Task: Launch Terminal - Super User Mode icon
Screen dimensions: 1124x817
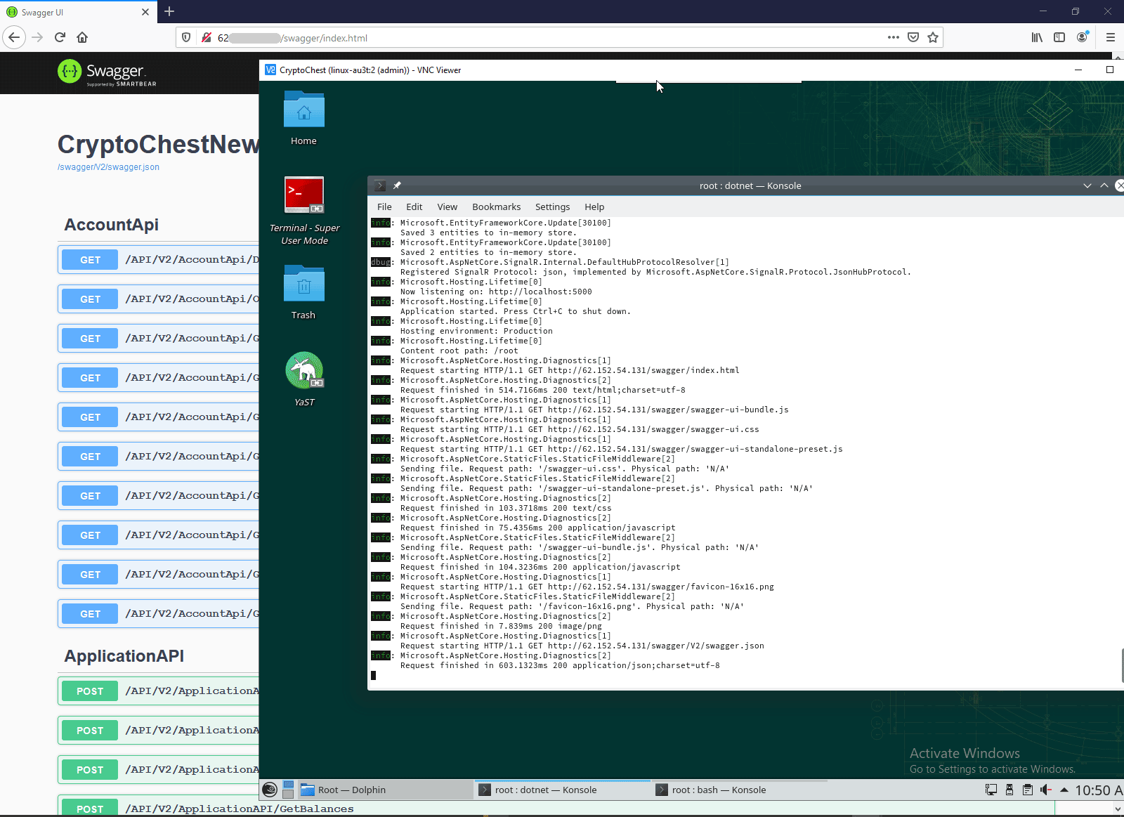Action: [x=304, y=211]
